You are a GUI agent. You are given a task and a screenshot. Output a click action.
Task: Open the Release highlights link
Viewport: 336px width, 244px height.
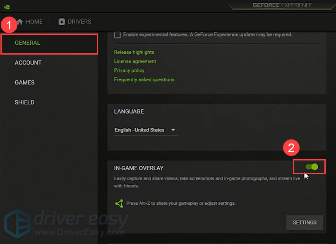(134, 52)
